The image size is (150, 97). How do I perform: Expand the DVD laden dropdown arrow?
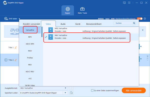point(19,19)
